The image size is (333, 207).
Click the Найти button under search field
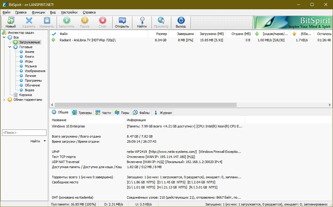(35, 141)
